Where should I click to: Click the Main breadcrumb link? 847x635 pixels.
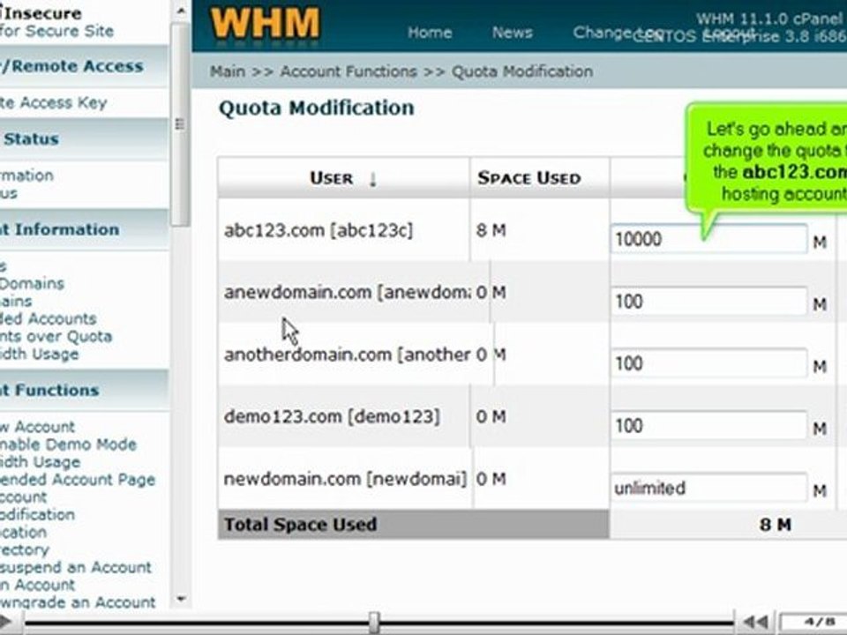(x=228, y=71)
